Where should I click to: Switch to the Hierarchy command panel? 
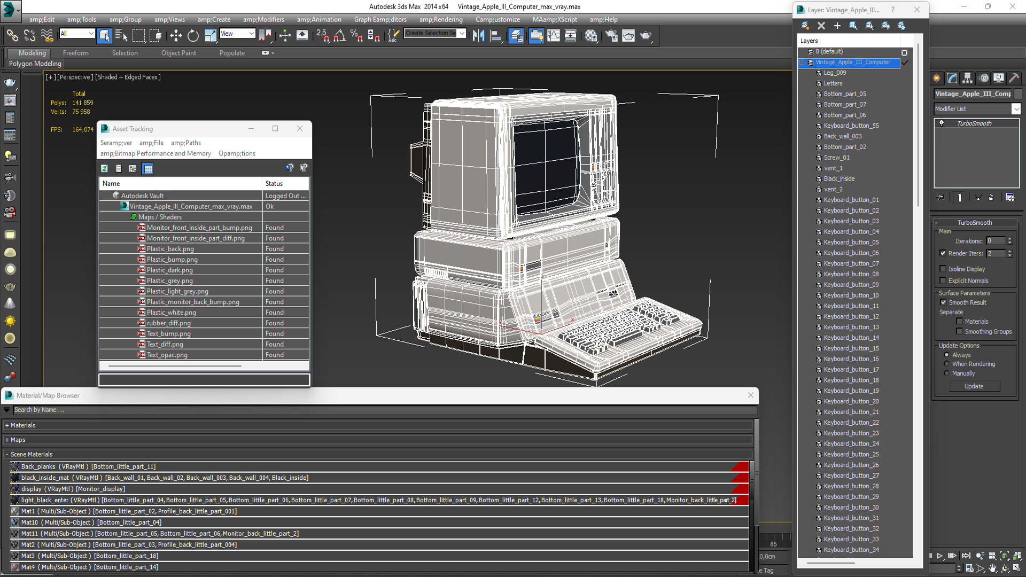(x=968, y=78)
